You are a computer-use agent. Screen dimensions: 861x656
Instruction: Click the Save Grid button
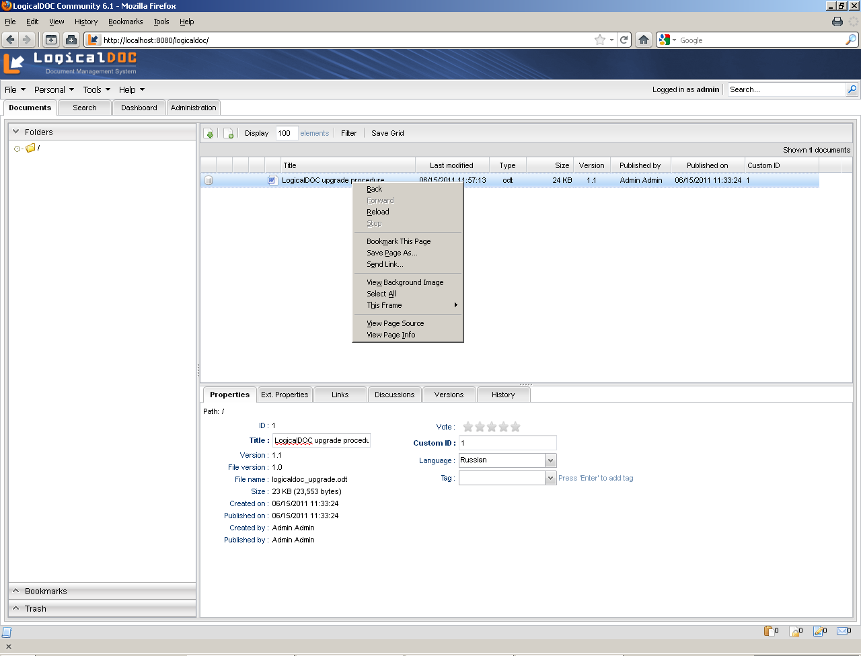[387, 133]
